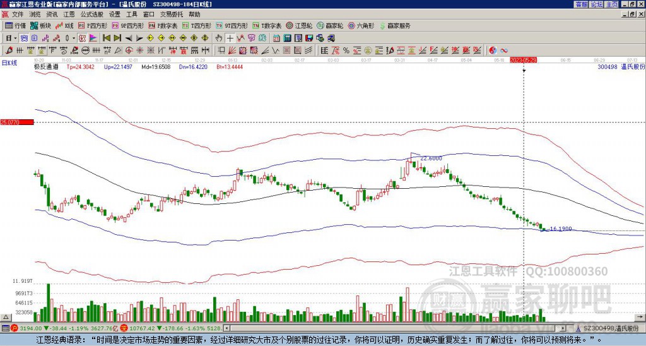
Task: Click the horizontal scrollbar left arrow
Action: 226,328
